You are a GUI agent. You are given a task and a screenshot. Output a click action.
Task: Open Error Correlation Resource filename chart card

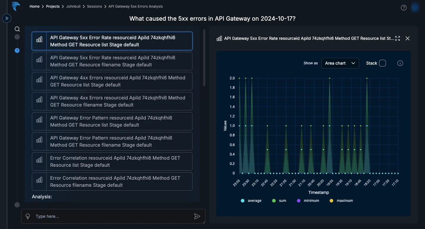(x=112, y=181)
